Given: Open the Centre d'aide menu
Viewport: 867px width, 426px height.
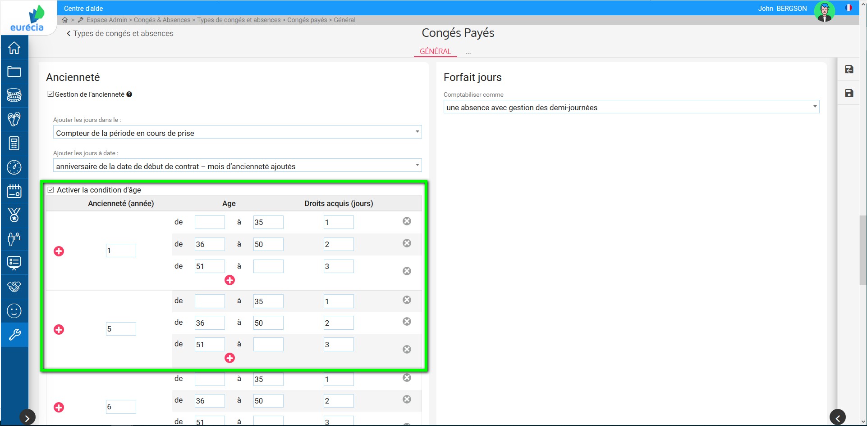Looking at the screenshot, I should (x=83, y=8).
